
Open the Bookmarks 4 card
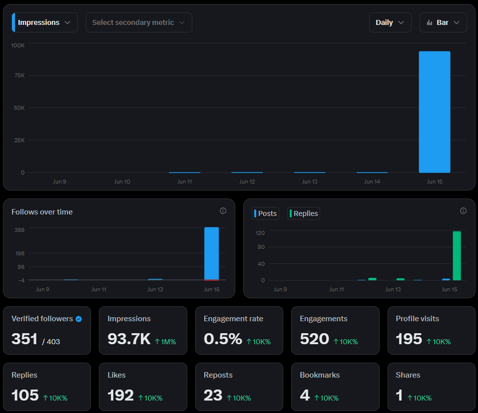click(335, 387)
